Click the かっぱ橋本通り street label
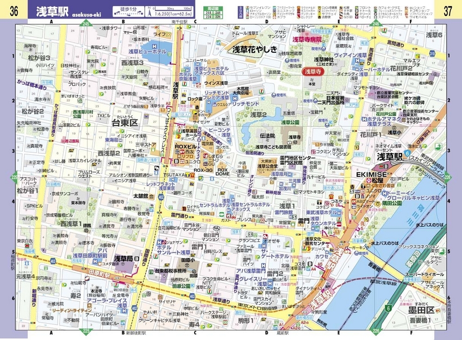This screenshot has height=340, width=462. click(x=32, y=84)
